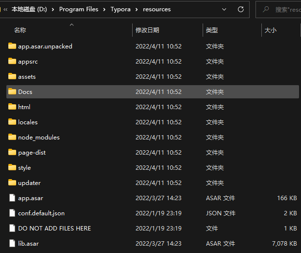Sort by the 修改日期 column header
Image resolution: width=301 pixels, height=253 pixels.
click(147, 30)
